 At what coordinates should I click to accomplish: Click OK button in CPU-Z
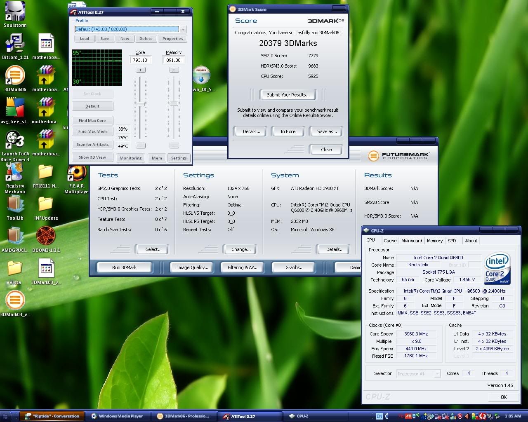click(x=504, y=397)
